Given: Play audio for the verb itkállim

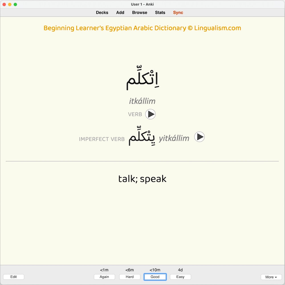Looking at the screenshot, I should (x=150, y=114).
